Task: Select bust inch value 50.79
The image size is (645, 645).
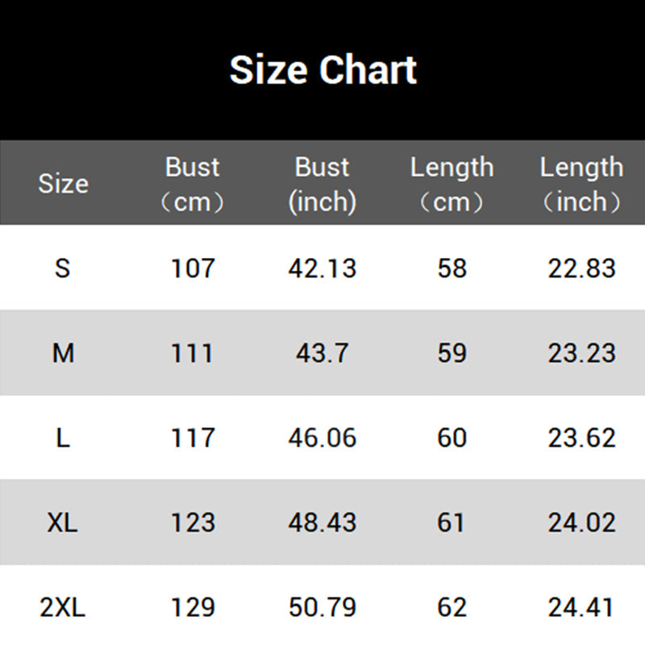Action: [x=322, y=607]
